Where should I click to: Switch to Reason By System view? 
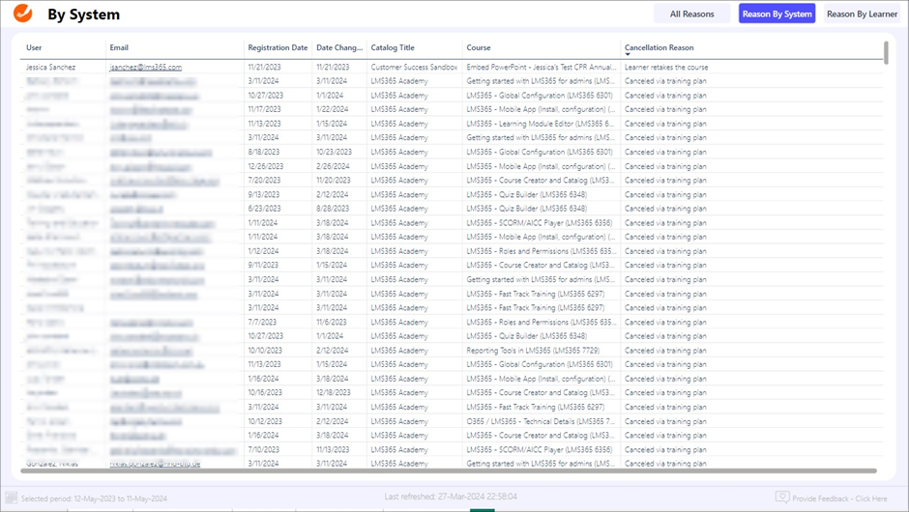click(x=777, y=14)
